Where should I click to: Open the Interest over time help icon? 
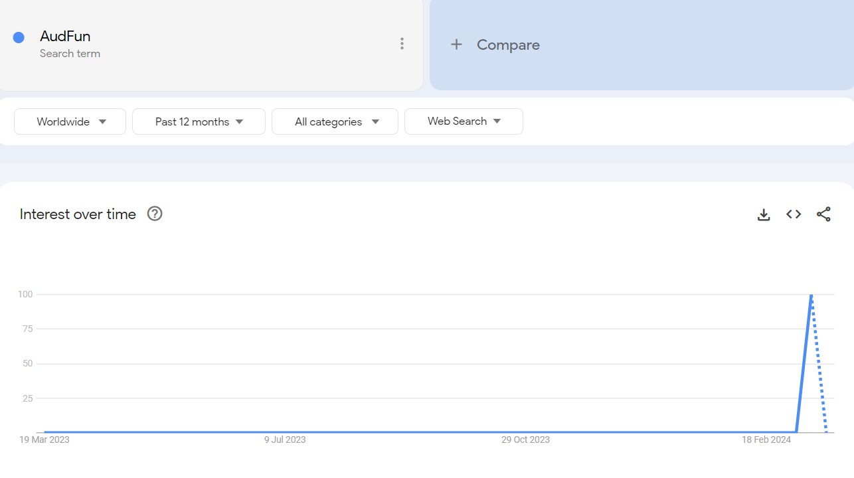pyautogui.click(x=155, y=214)
